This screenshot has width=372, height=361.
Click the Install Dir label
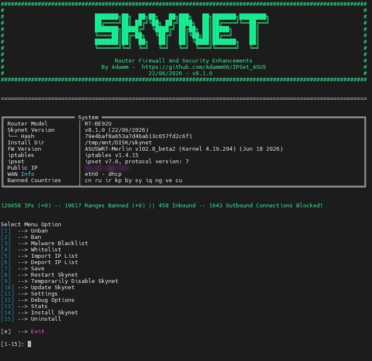(26, 143)
